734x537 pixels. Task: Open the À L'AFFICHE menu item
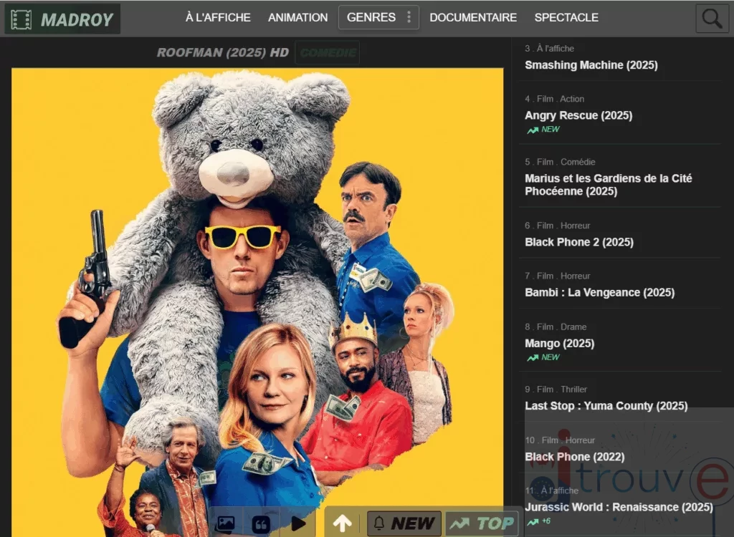point(218,17)
